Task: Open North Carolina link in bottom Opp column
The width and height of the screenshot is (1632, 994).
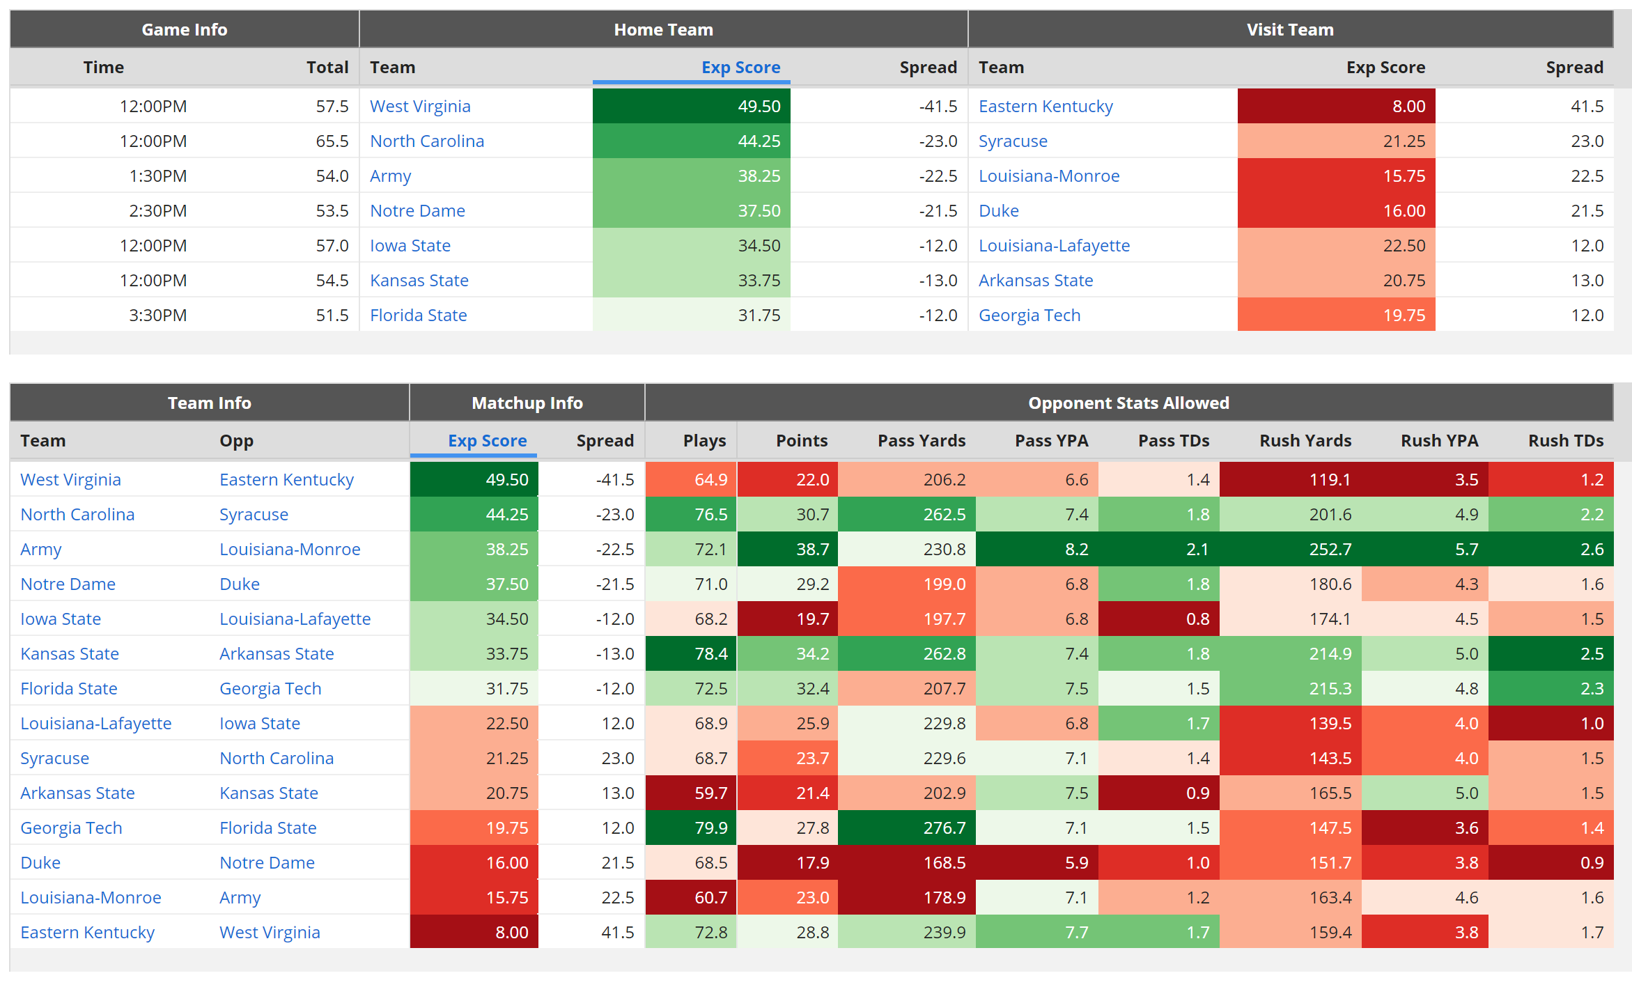Action: pos(277,758)
